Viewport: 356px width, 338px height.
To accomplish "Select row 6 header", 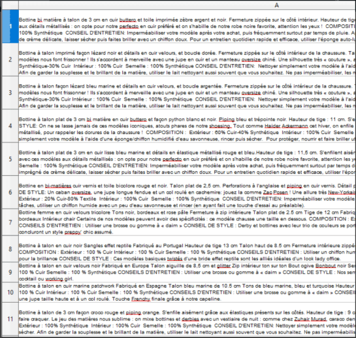I will tap(10, 192).
